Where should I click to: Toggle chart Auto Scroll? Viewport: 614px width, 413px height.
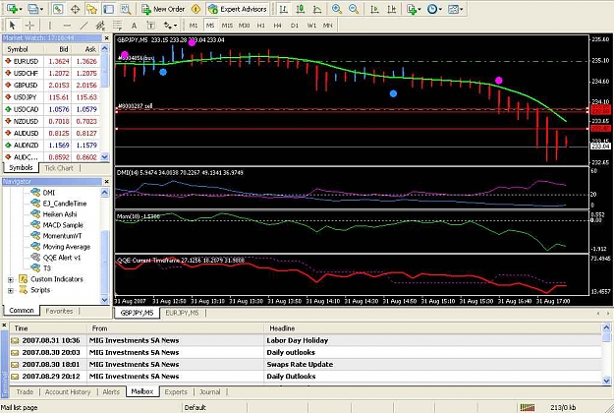click(x=374, y=9)
